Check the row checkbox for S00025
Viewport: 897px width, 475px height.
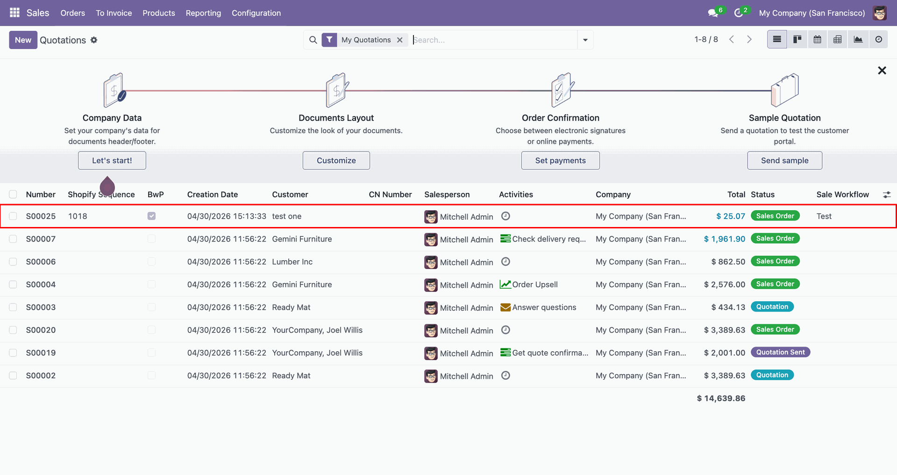pos(13,216)
